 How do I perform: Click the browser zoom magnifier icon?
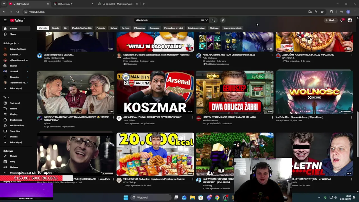point(316,12)
